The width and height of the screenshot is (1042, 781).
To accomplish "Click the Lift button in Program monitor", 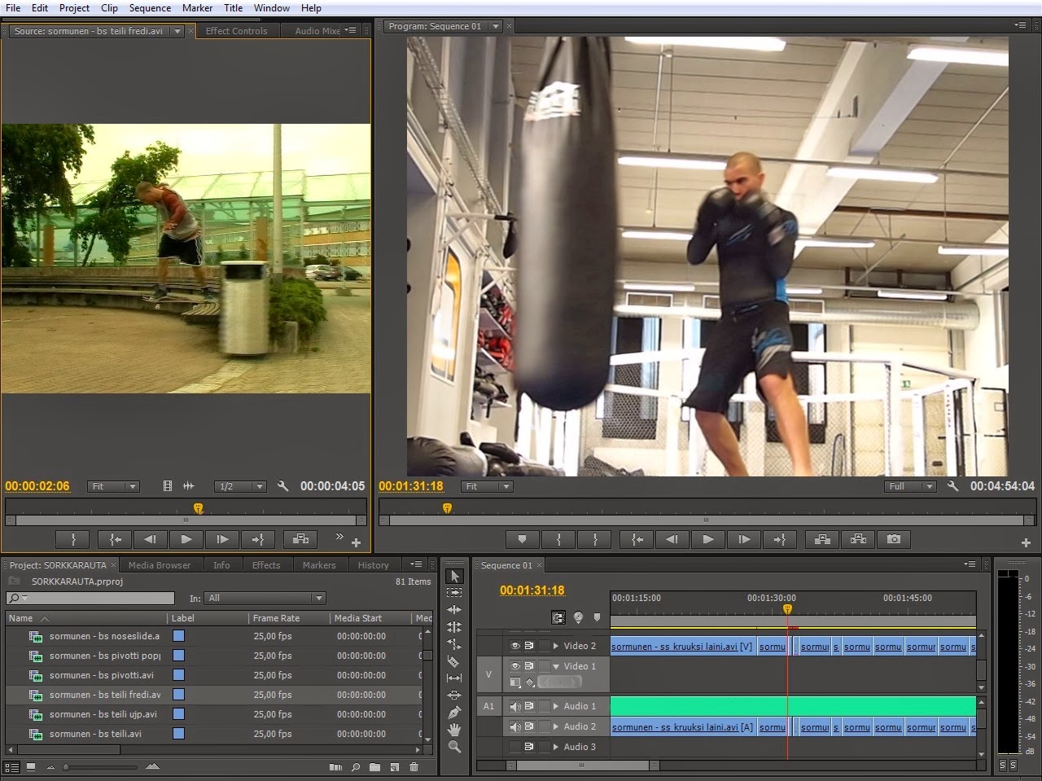I will 822,539.
